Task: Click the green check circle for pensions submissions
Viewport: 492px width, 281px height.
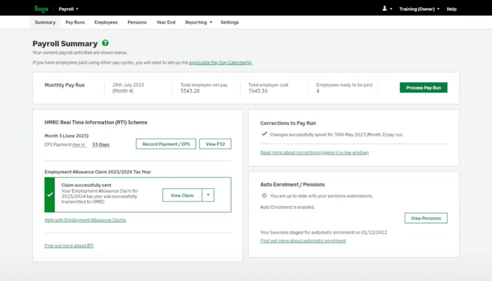Action: (265, 195)
